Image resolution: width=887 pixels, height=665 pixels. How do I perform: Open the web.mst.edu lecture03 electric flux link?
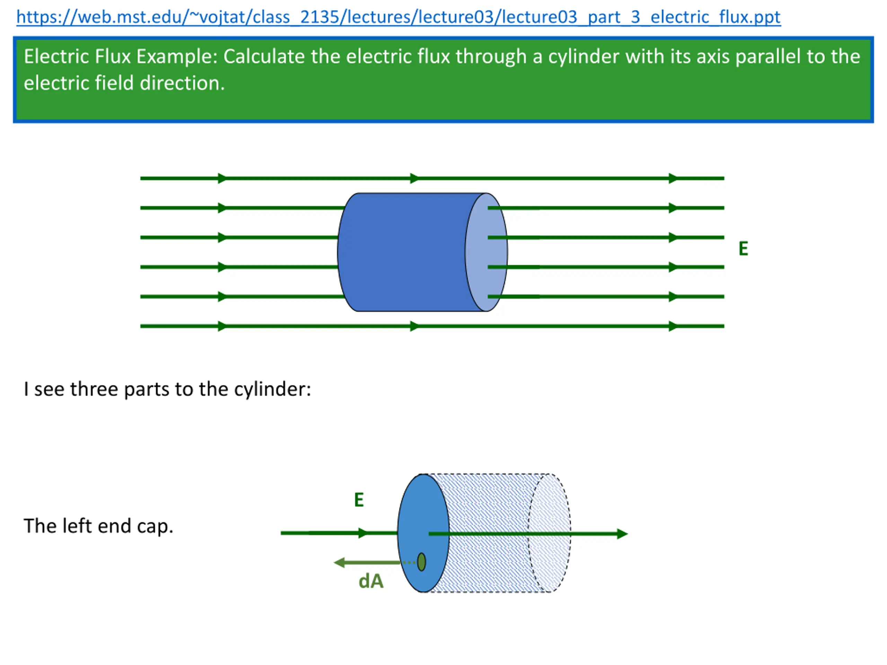pyautogui.click(x=398, y=17)
